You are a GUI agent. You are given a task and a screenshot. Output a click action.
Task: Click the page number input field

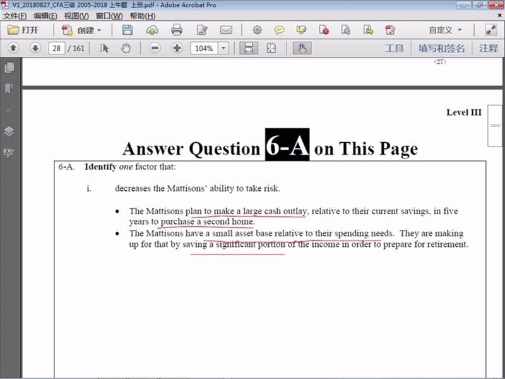coord(56,48)
